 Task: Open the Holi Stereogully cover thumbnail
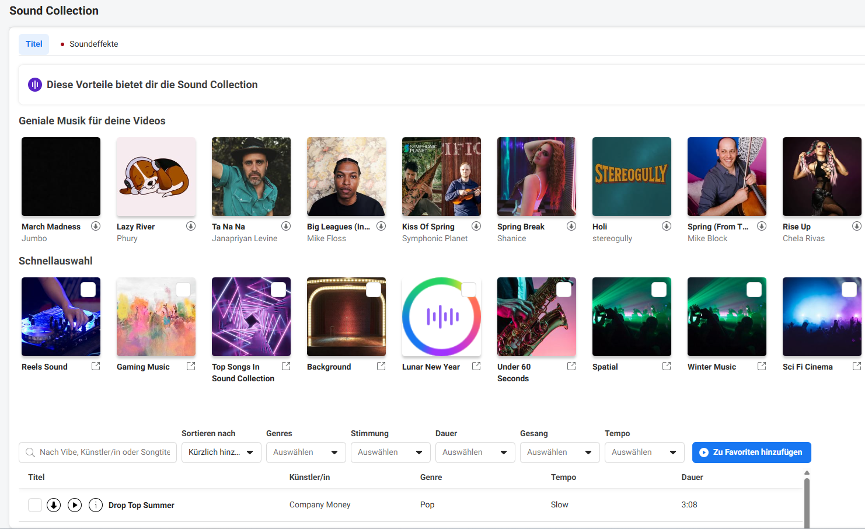point(632,177)
